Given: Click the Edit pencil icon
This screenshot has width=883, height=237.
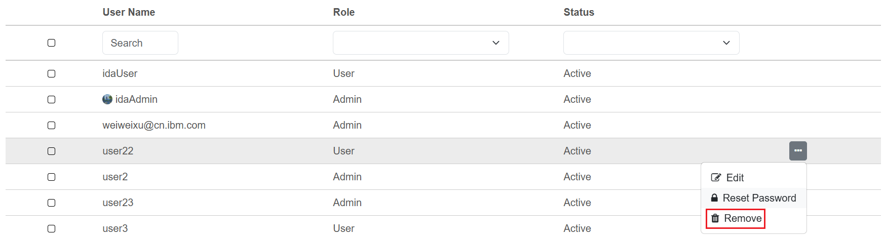Looking at the screenshot, I should 716,177.
